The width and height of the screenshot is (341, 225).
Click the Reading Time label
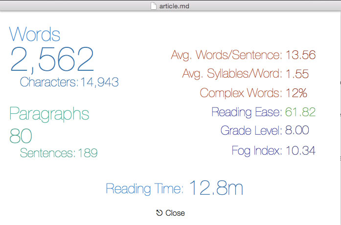click(145, 188)
